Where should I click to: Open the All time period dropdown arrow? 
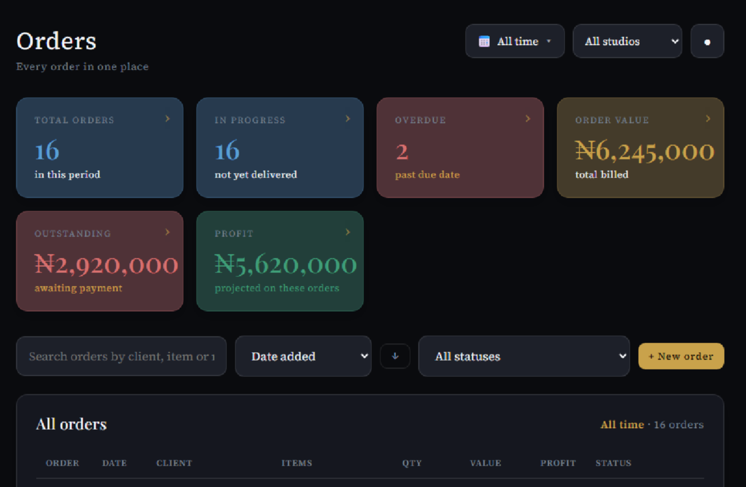click(549, 42)
